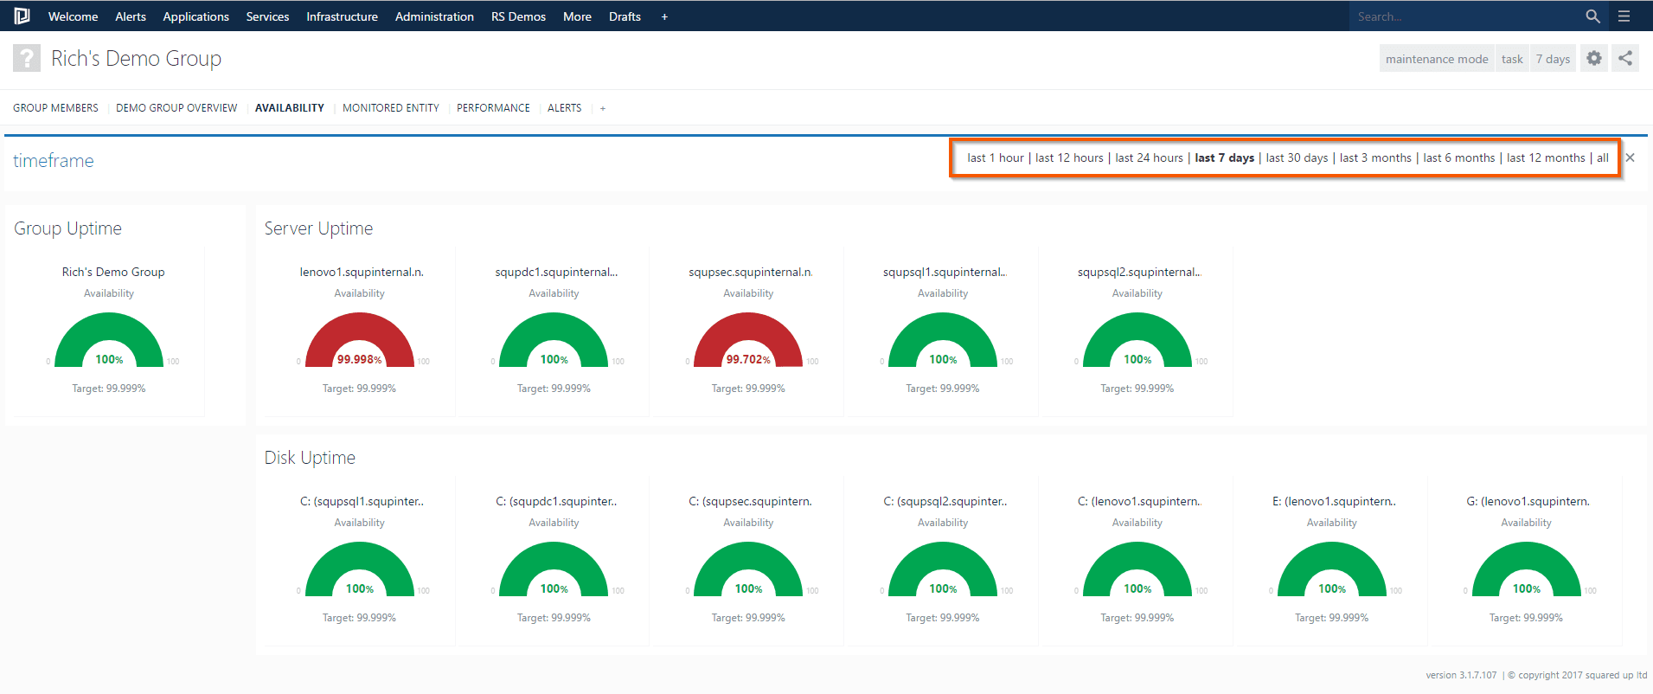Click the maintenance mode button
Image resolution: width=1653 pixels, height=694 pixels.
click(x=1437, y=59)
